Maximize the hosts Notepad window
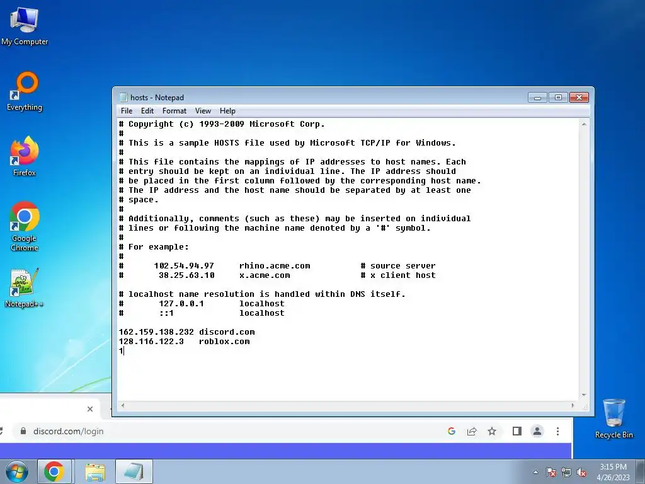The image size is (645, 484). [558, 98]
